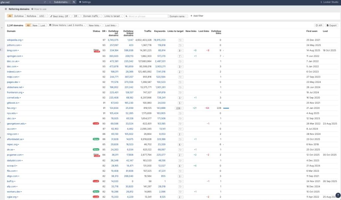Open the Show history: Last 3 months dropdown

coord(67,25)
